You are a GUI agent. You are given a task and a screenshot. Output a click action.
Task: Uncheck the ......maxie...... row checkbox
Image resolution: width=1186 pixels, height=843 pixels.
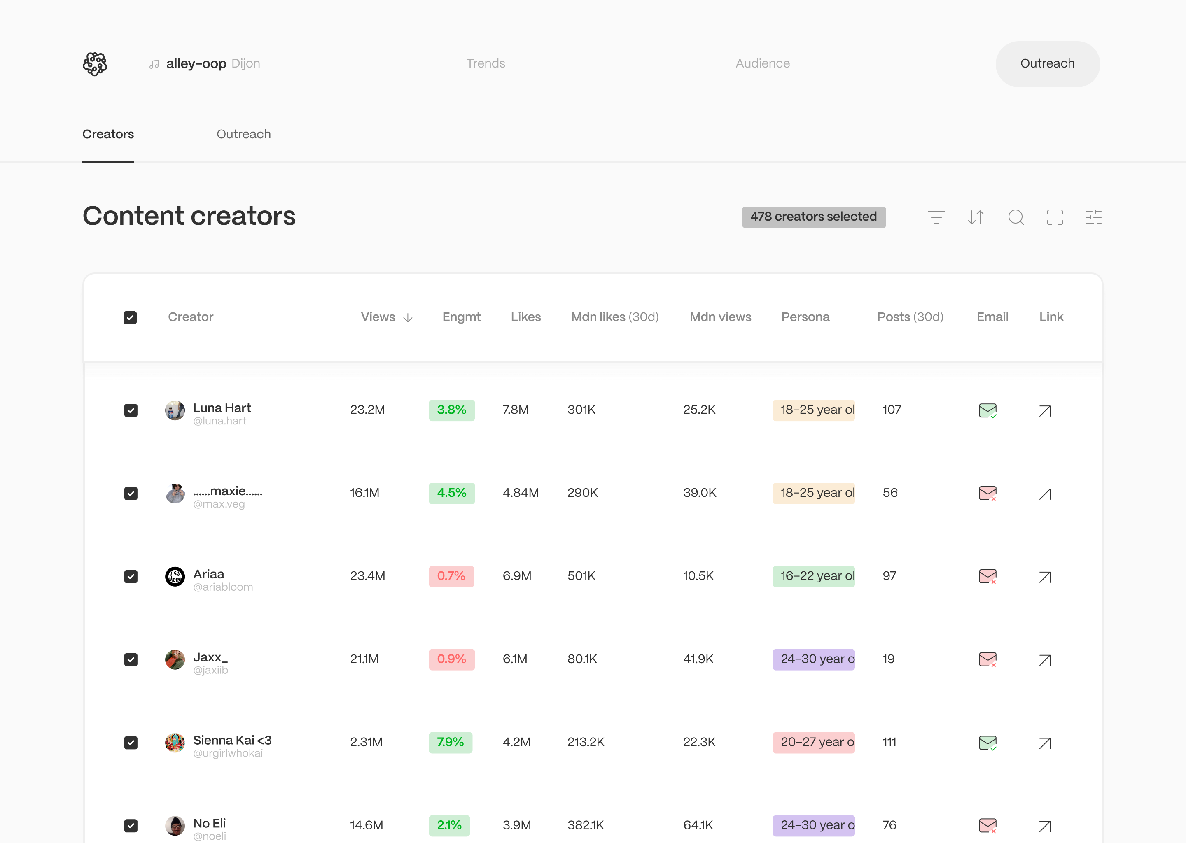coord(131,493)
